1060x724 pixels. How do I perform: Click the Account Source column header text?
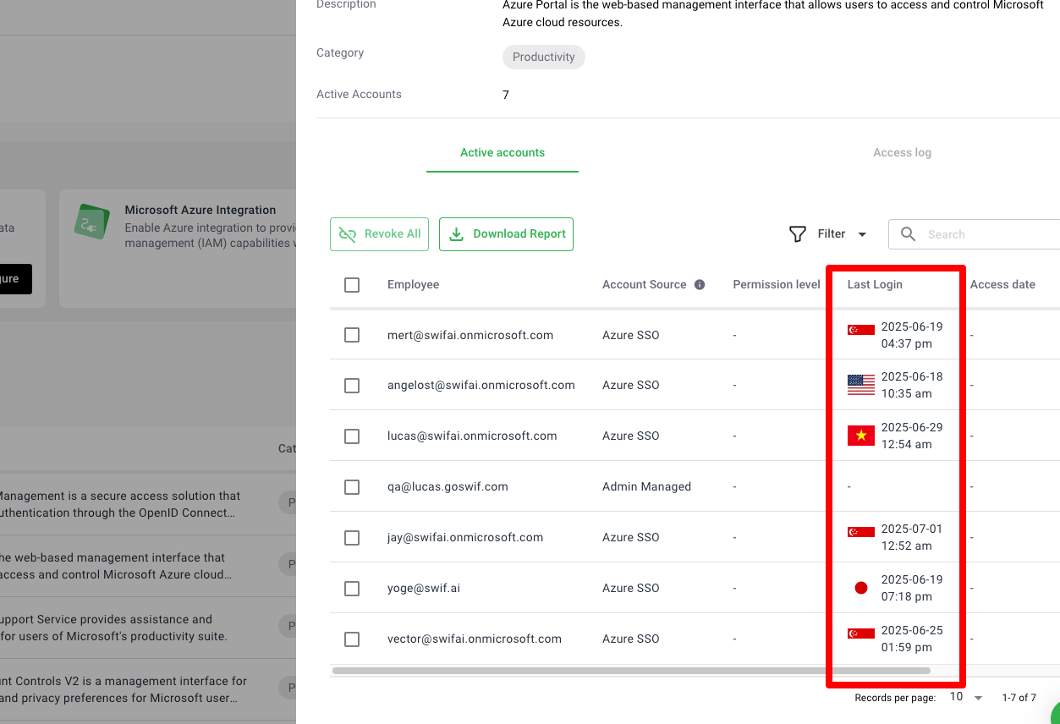(644, 285)
